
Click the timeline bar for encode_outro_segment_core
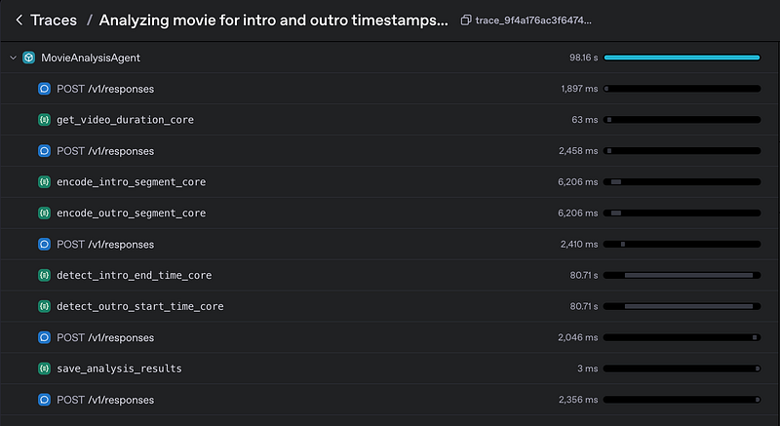tap(682, 213)
